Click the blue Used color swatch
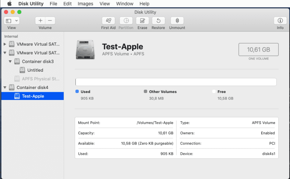Screen dimensions: 290x179 click(77, 92)
